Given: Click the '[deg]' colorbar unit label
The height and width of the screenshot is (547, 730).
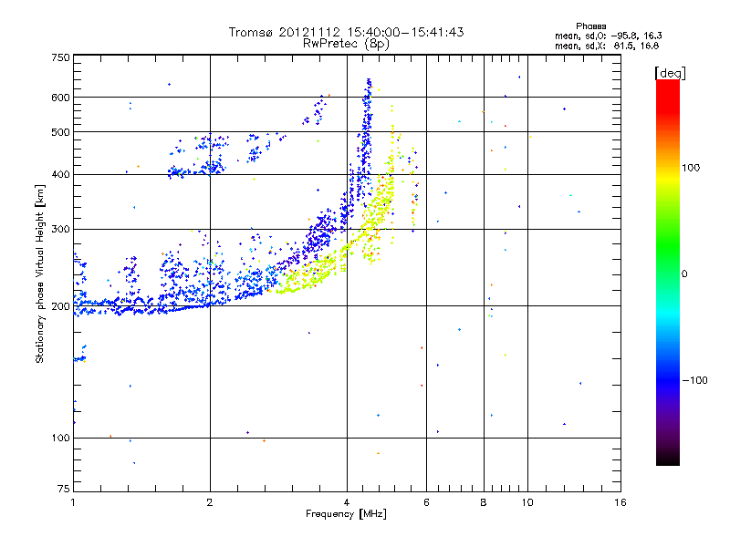Looking at the screenshot, I should click(670, 73).
